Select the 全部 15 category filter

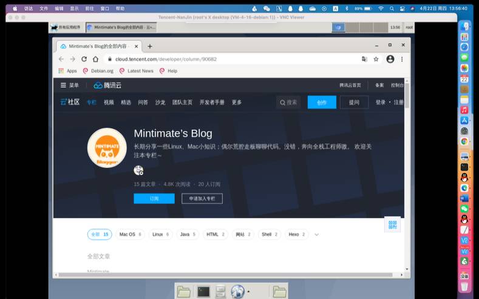coord(100,234)
